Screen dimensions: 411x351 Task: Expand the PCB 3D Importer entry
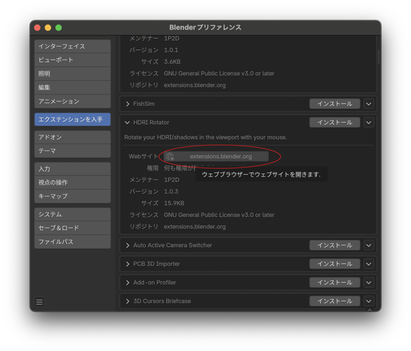127,264
